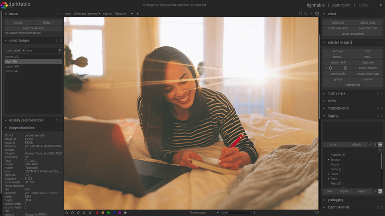Expand the geotagging module

324,200
